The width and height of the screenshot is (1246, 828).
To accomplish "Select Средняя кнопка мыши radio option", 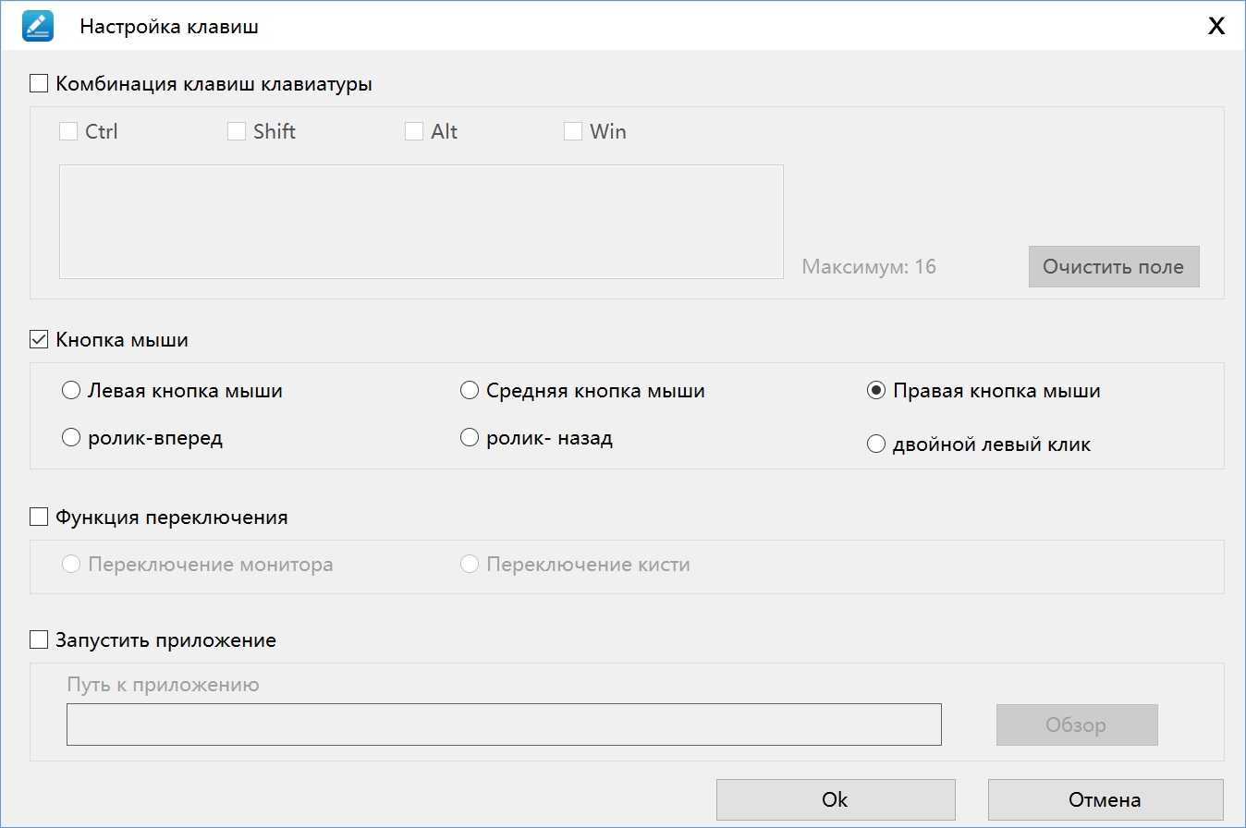I will click(470, 391).
